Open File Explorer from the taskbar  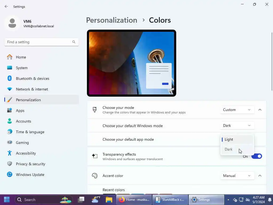click(x=109, y=200)
